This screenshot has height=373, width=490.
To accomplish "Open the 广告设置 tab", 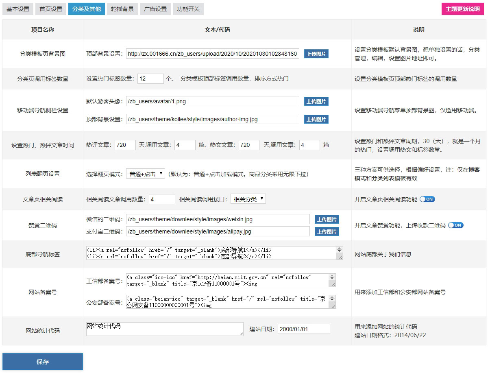I will 155,9.
